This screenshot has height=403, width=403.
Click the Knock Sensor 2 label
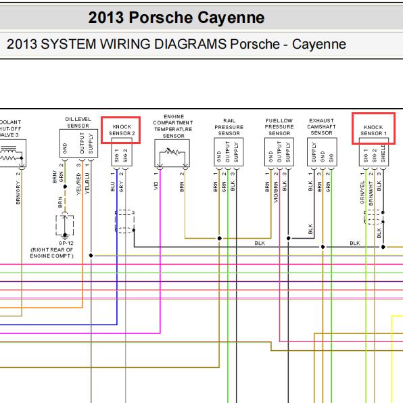click(x=122, y=130)
